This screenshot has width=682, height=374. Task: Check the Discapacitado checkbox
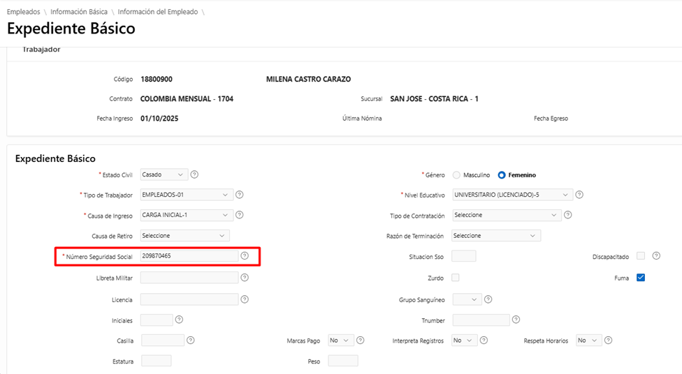640,256
